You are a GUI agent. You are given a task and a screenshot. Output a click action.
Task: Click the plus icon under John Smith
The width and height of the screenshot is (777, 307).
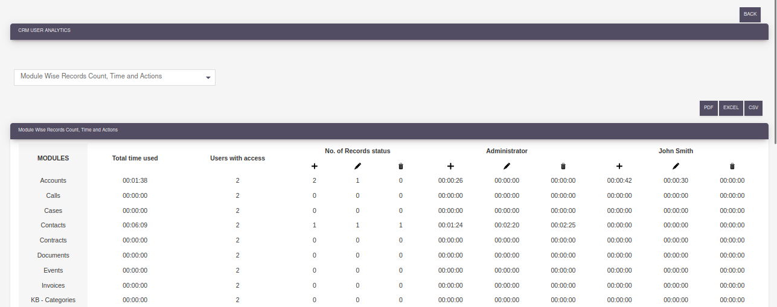[x=619, y=166]
